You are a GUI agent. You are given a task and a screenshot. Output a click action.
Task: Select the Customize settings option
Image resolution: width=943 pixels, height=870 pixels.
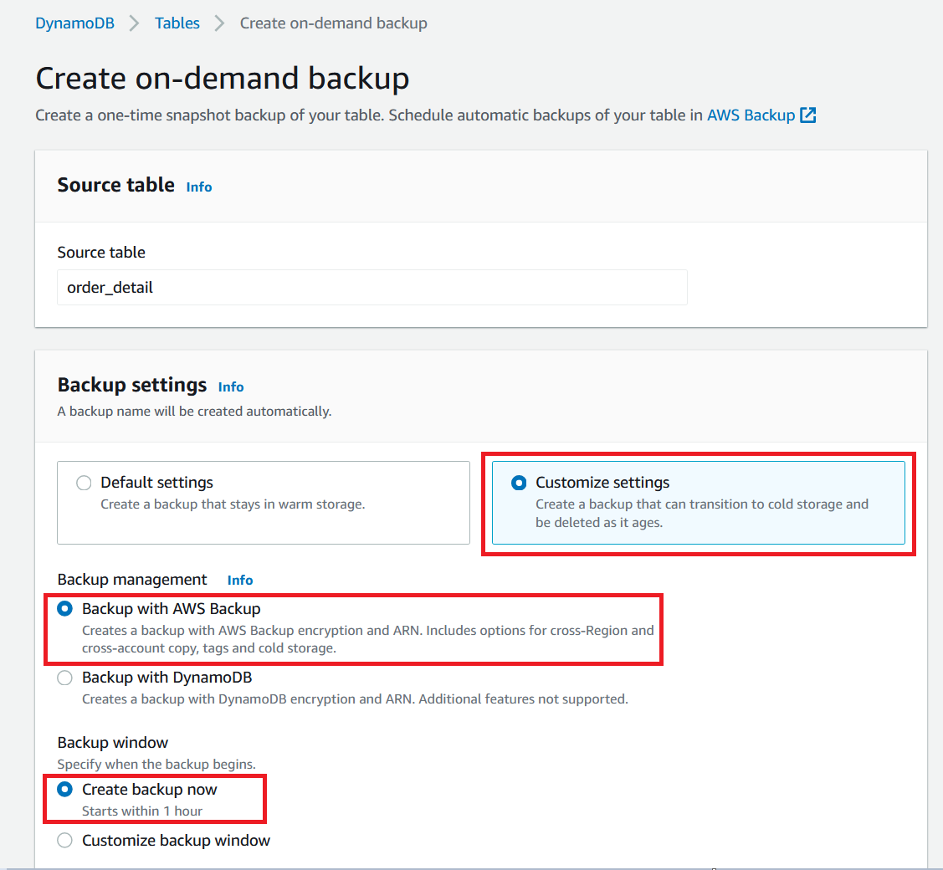tap(520, 483)
